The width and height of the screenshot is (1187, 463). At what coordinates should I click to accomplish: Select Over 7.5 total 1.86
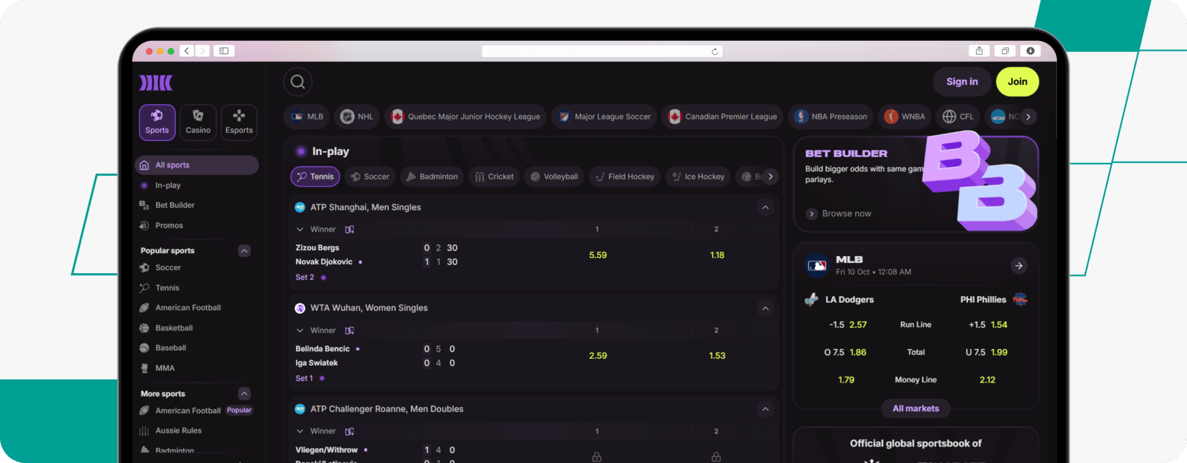coord(845,353)
